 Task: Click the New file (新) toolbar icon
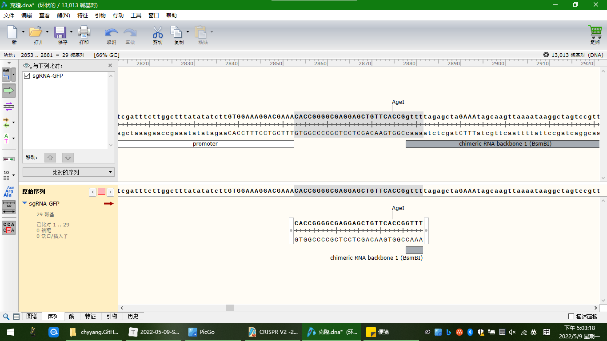point(12,32)
